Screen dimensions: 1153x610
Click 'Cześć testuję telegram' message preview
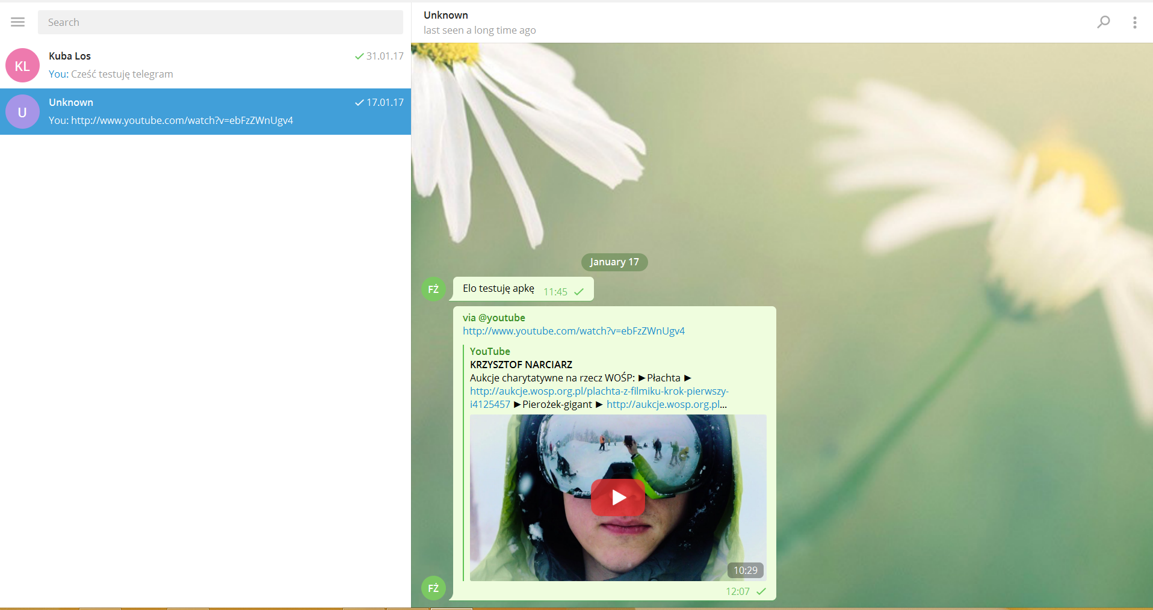click(122, 74)
